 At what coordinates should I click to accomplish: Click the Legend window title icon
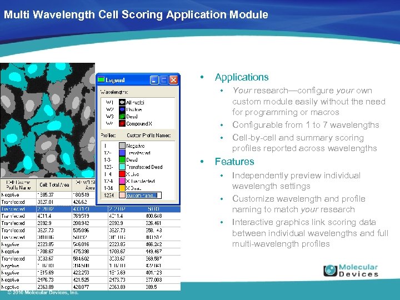coord(101,80)
